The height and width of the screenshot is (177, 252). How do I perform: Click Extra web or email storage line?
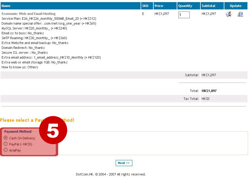click(35, 62)
